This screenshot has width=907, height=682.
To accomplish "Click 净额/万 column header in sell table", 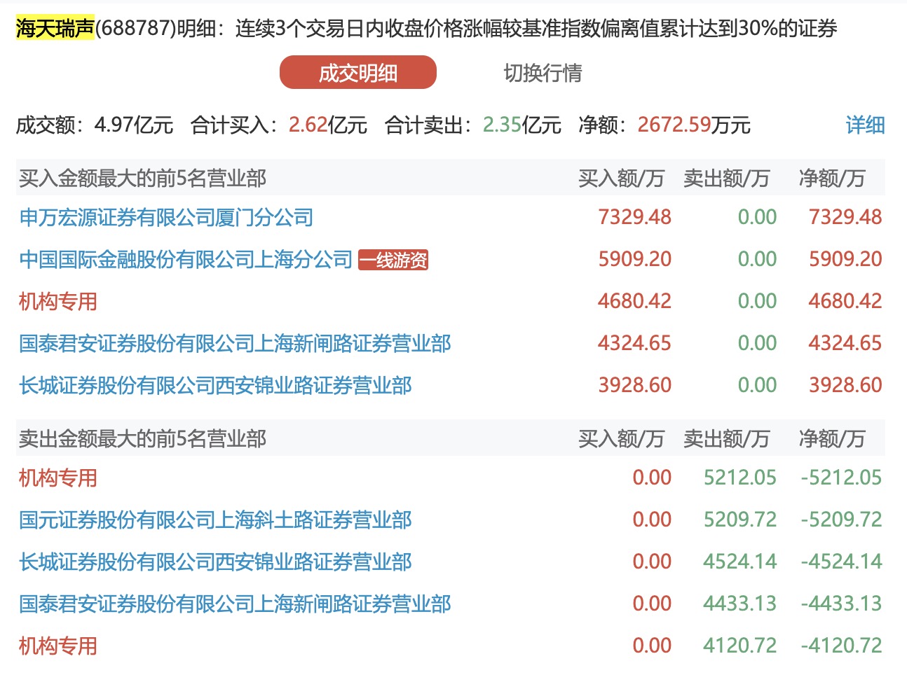I will coord(831,439).
